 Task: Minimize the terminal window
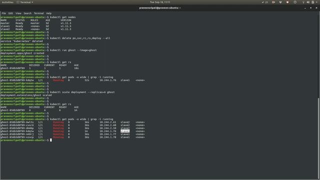click(305, 8)
